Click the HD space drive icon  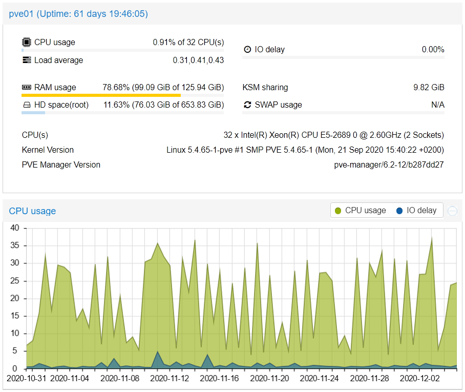click(x=27, y=105)
